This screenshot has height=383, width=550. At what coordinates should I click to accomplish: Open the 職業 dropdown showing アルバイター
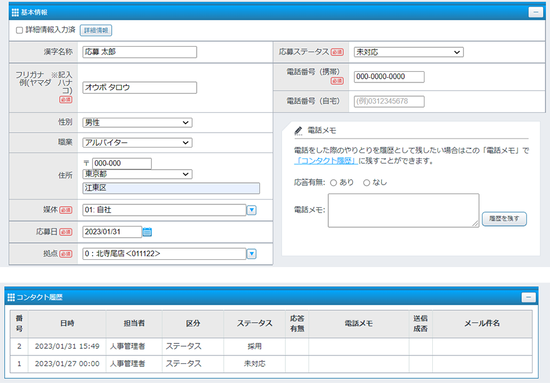point(137,143)
